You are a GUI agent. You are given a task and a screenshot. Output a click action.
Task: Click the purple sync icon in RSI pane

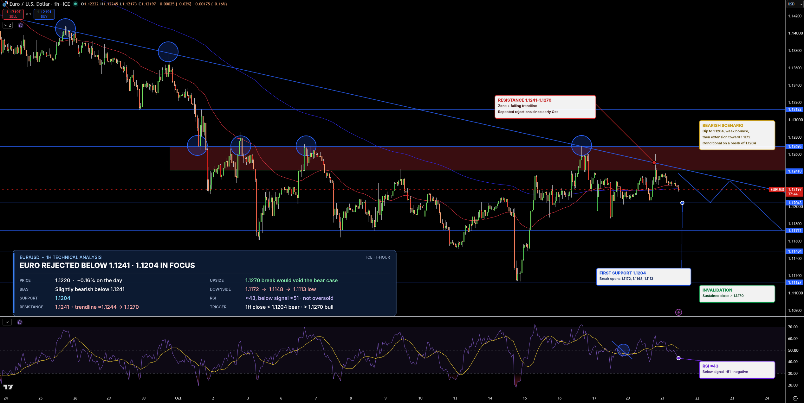click(x=20, y=322)
